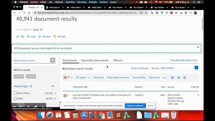Image resolution: width=215 pixels, height=121 pixels.
Task: Open Chrome extensions puzzle icon
Action: tap(186, 13)
